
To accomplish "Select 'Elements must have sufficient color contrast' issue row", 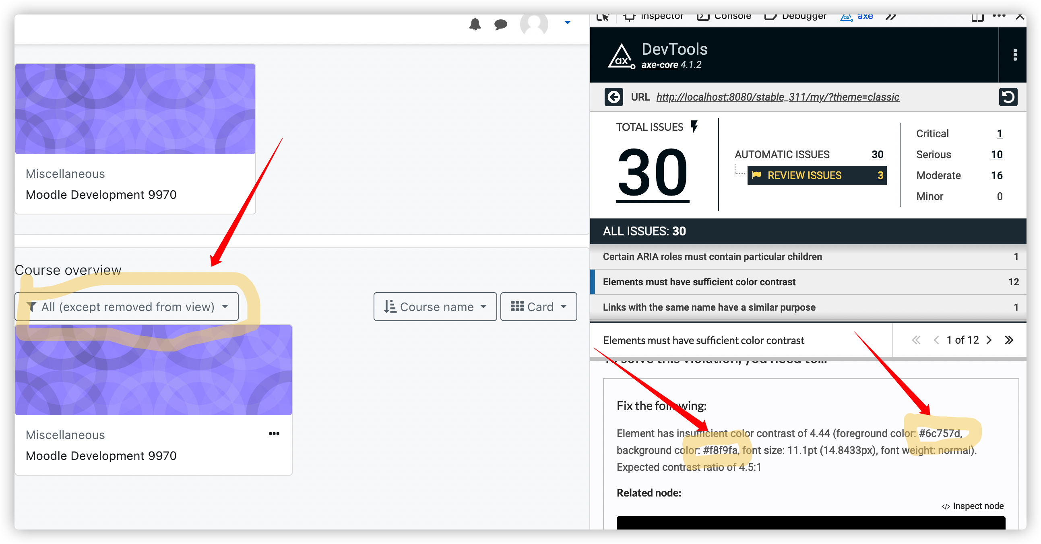I will pos(808,282).
